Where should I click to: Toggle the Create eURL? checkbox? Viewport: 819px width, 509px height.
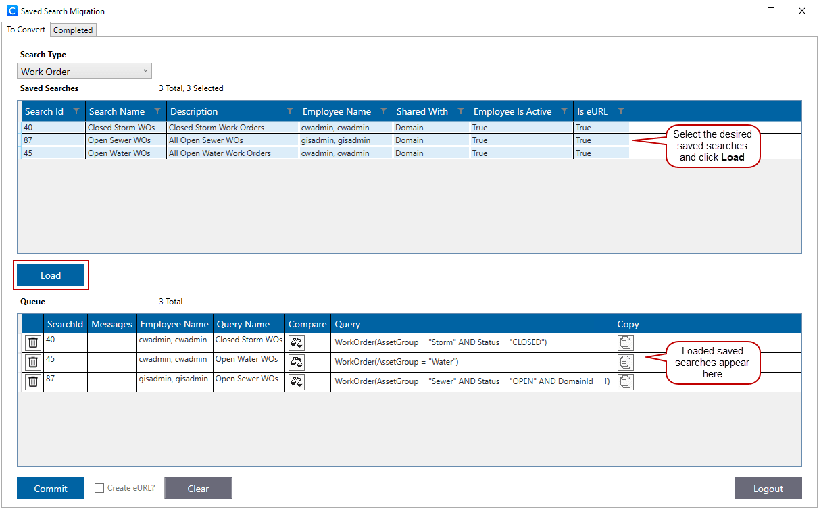click(x=99, y=488)
